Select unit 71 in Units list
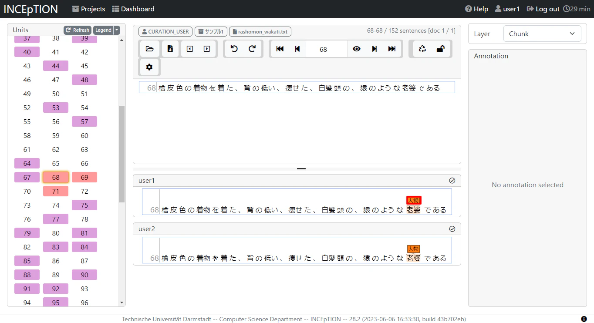Viewport: 594px width, 323px height. tap(56, 191)
